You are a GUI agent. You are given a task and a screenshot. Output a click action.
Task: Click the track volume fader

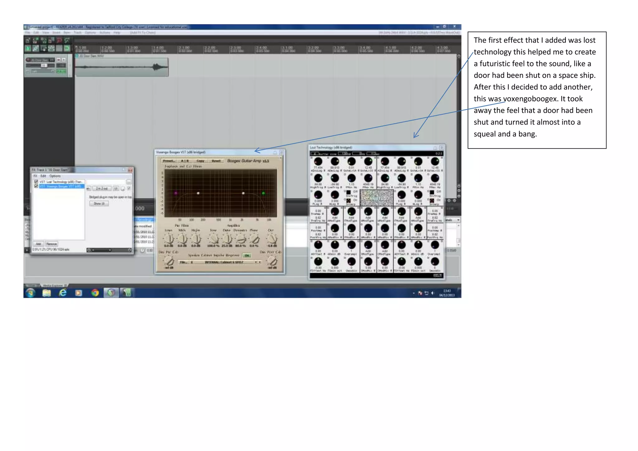point(44,65)
